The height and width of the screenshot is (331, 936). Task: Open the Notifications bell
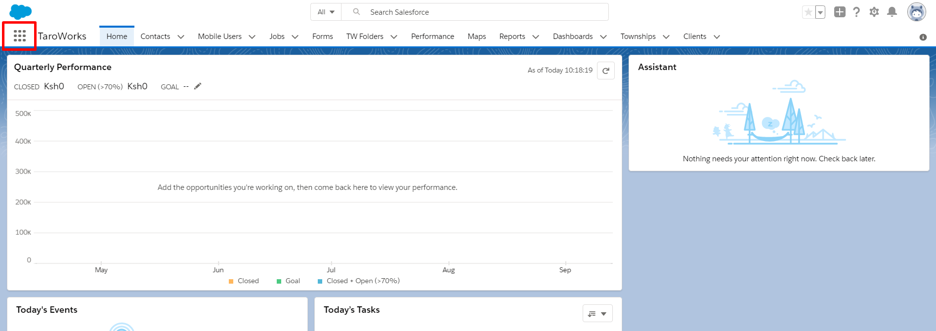(x=892, y=12)
